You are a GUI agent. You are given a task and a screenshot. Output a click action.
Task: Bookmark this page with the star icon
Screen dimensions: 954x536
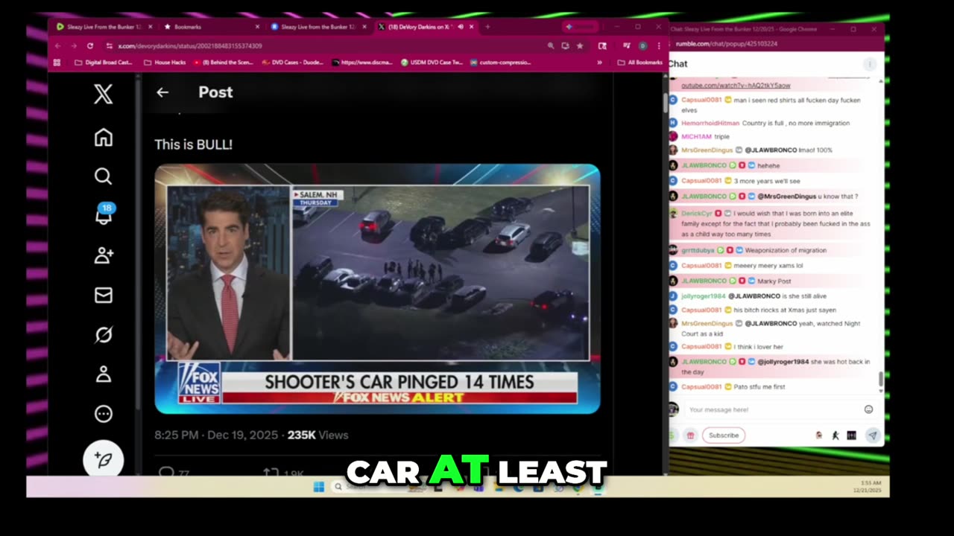coord(580,46)
